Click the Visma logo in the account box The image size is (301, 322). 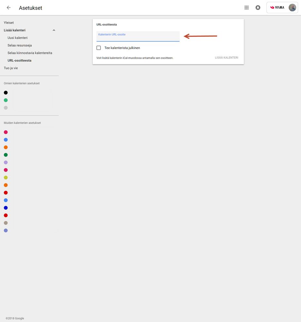click(x=277, y=8)
